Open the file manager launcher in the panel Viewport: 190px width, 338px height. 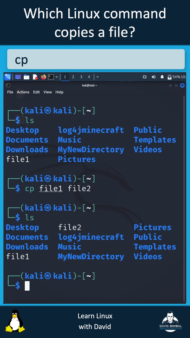tap(26, 77)
